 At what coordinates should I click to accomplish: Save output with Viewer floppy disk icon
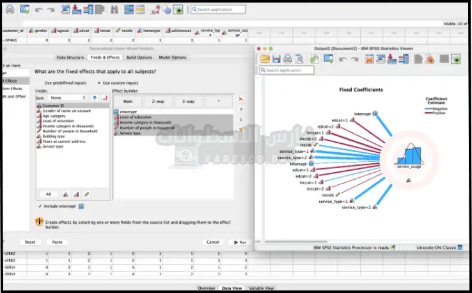[276, 59]
